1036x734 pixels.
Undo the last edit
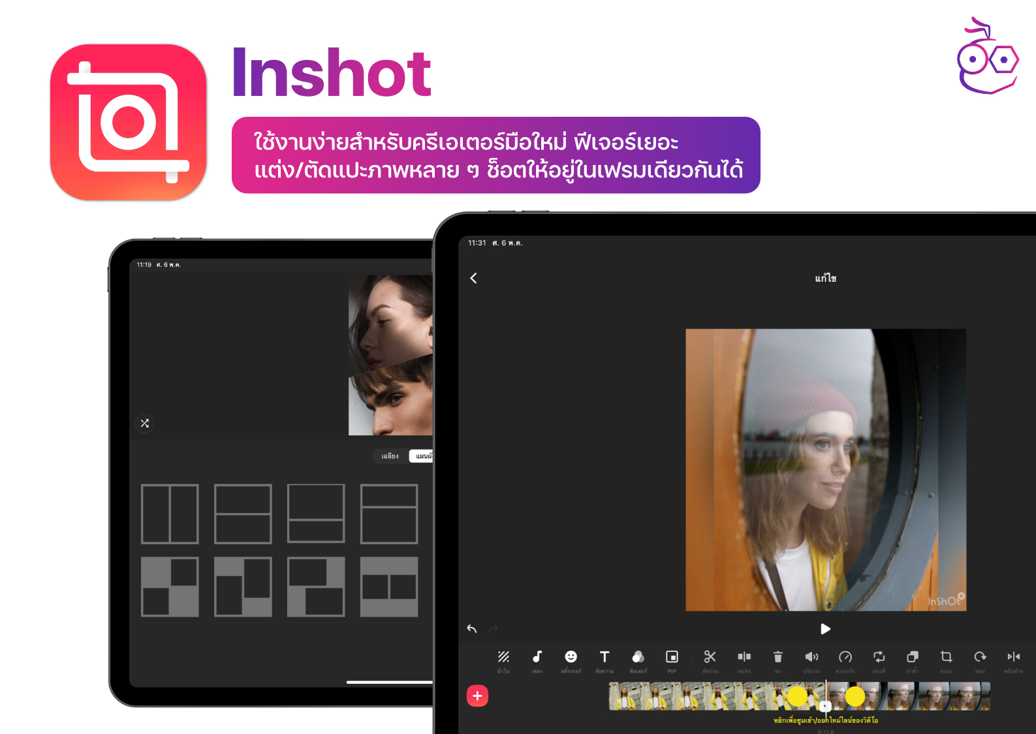coord(472,629)
